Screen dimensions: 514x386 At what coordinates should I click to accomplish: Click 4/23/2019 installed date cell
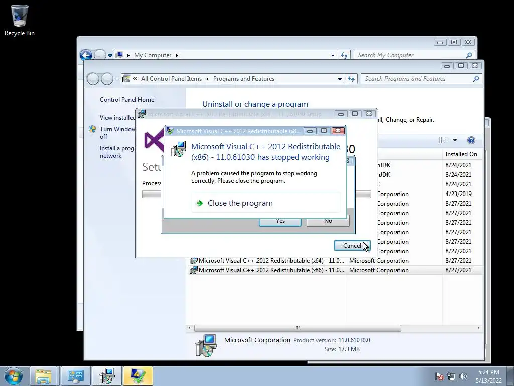click(x=458, y=194)
